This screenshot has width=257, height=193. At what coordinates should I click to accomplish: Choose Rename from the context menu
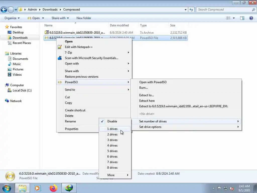78,121
